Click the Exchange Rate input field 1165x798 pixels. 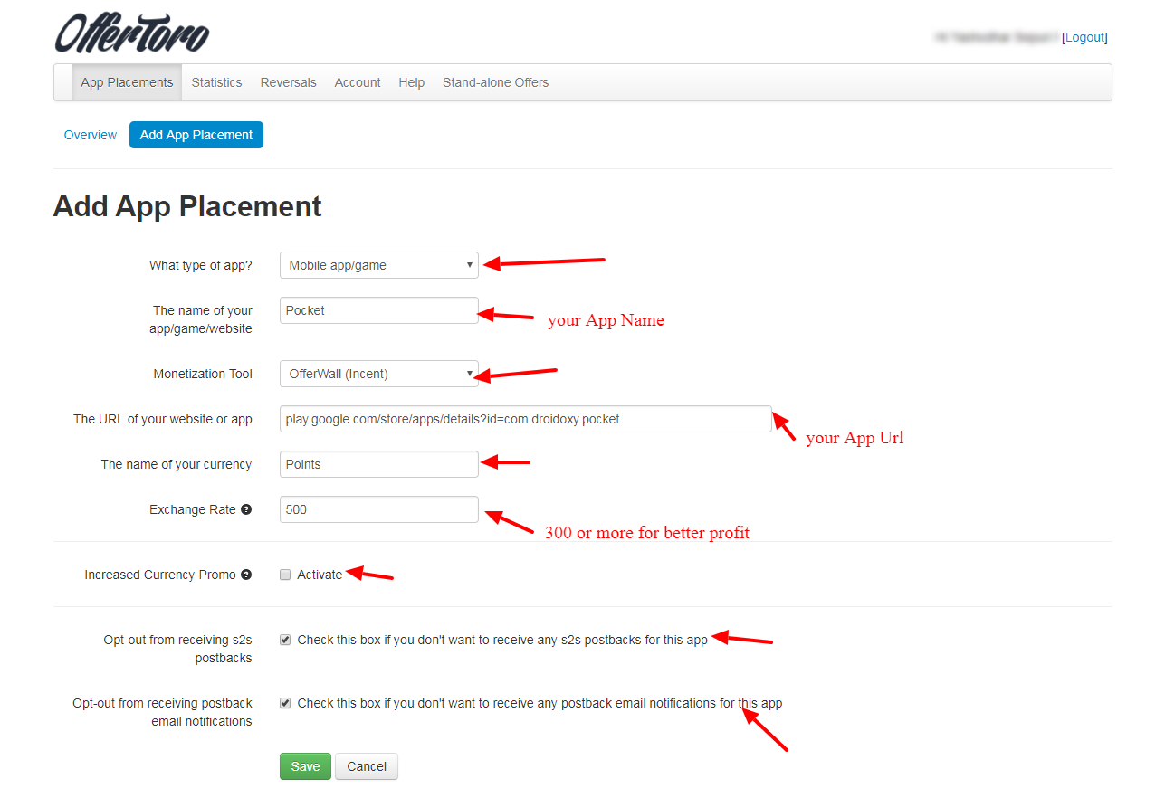click(x=378, y=509)
